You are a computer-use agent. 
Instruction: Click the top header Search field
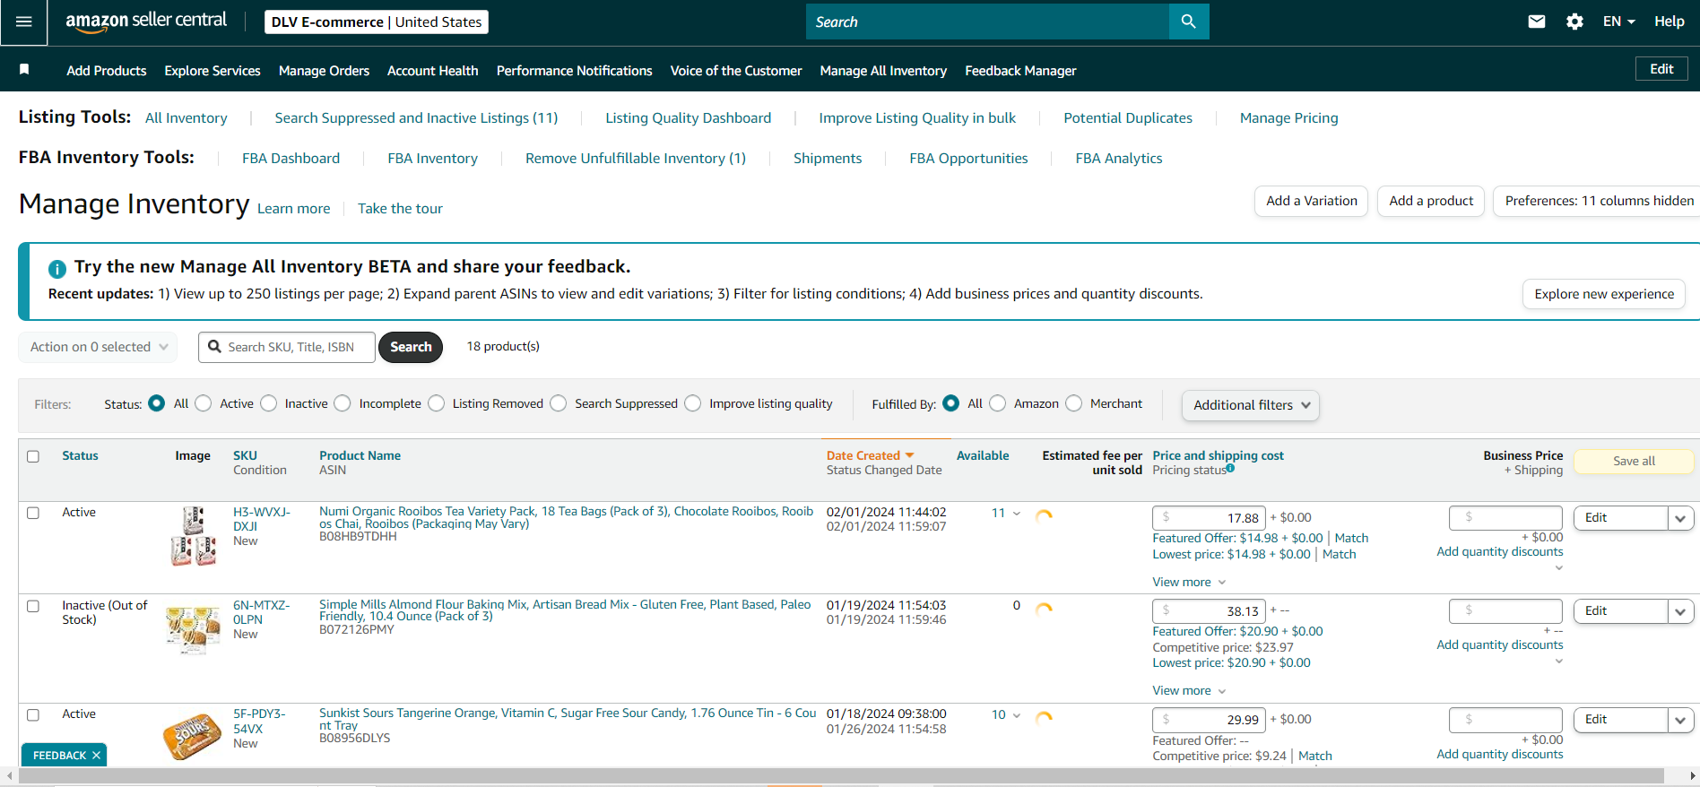click(x=987, y=22)
